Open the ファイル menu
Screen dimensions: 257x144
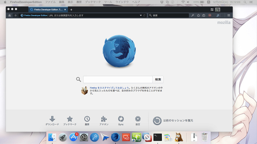click(x=50, y=2)
